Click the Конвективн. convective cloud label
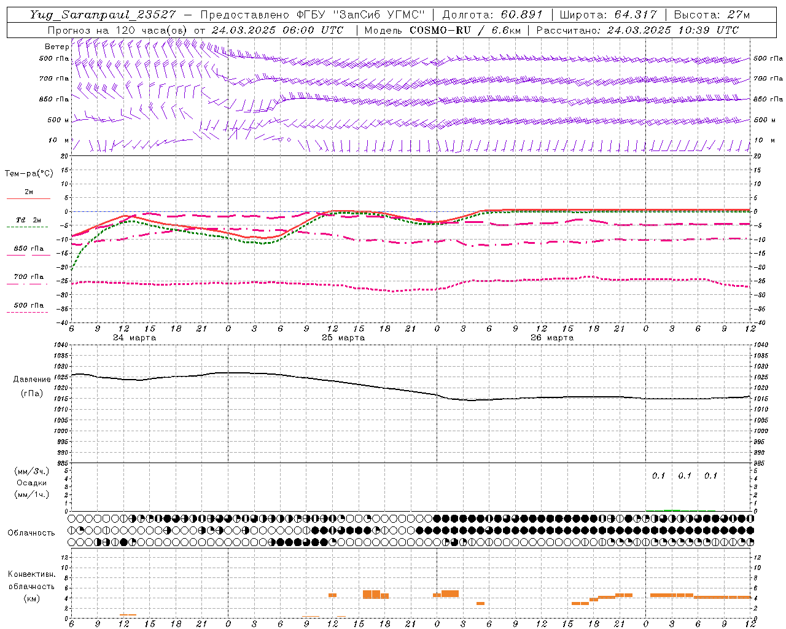Viewport: 786px width, 629px height. (31, 574)
